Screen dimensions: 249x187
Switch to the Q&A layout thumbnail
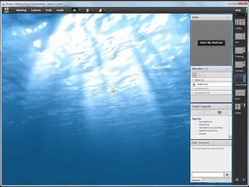click(x=240, y=93)
